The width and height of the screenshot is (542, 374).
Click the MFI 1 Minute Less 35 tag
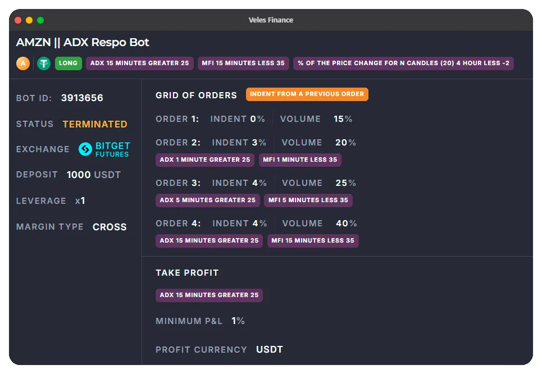click(x=300, y=160)
